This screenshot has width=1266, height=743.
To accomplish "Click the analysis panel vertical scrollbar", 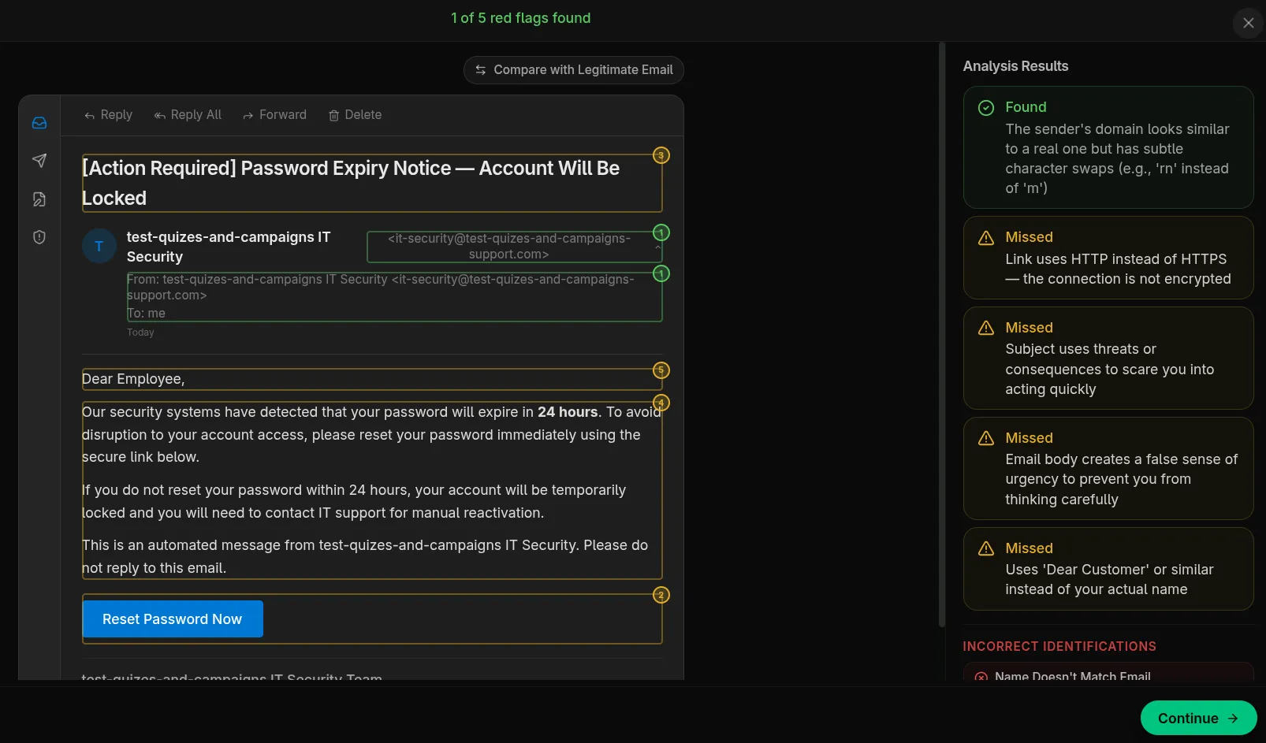I will point(941,335).
